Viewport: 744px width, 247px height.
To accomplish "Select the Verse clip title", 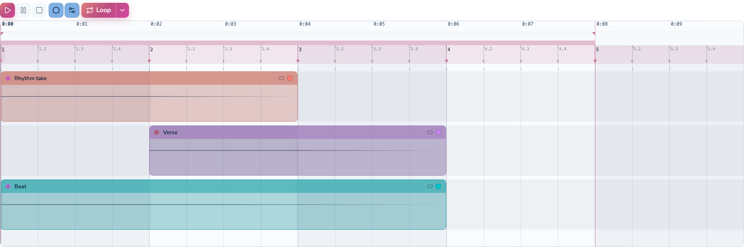I will (x=170, y=132).
